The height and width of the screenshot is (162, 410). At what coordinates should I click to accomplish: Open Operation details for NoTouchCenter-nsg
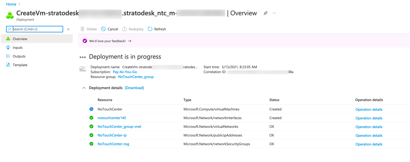click(369, 144)
